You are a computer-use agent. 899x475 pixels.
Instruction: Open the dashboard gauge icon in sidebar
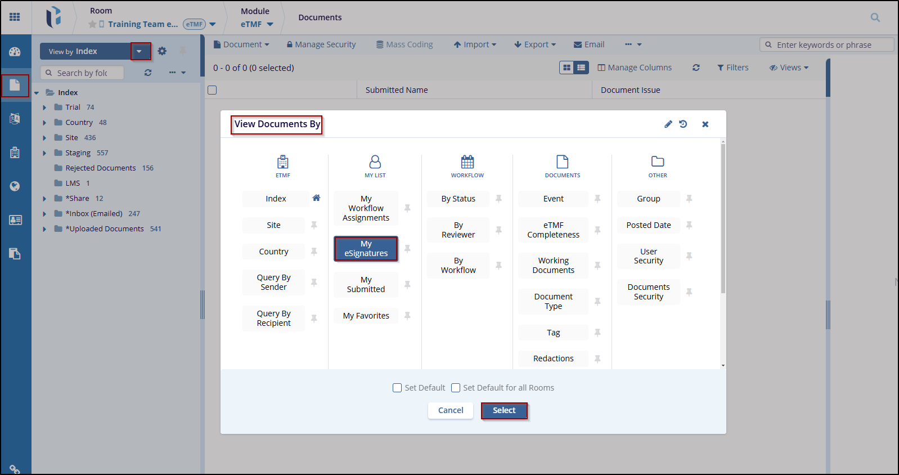(15, 52)
